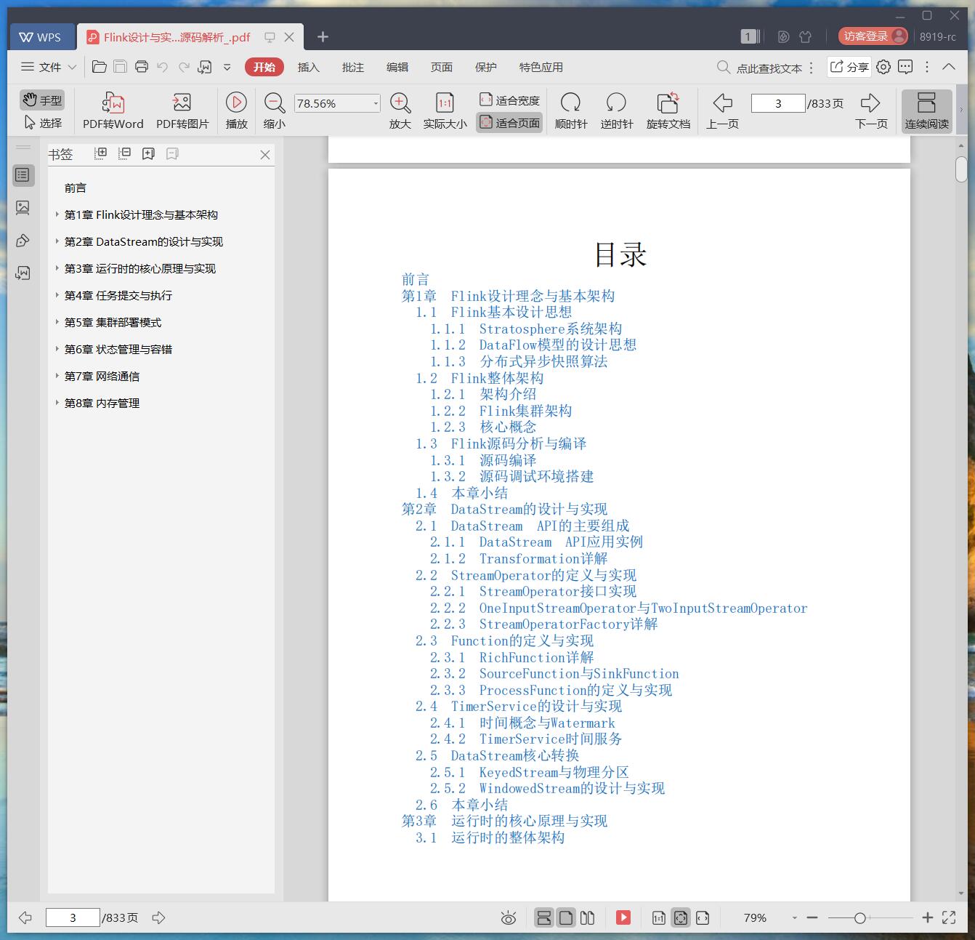975x940 pixels.
Task: Toggle continuous reading mode
Action: (926, 111)
